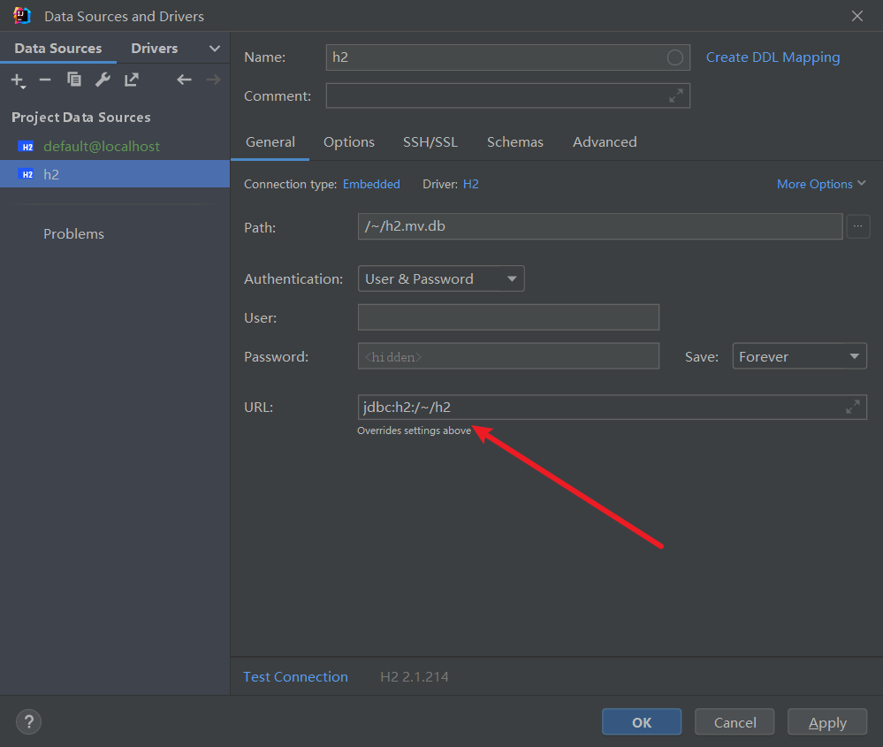This screenshot has width=883, height=747.
Task: Expand the More Options menu
Action: 821,184
